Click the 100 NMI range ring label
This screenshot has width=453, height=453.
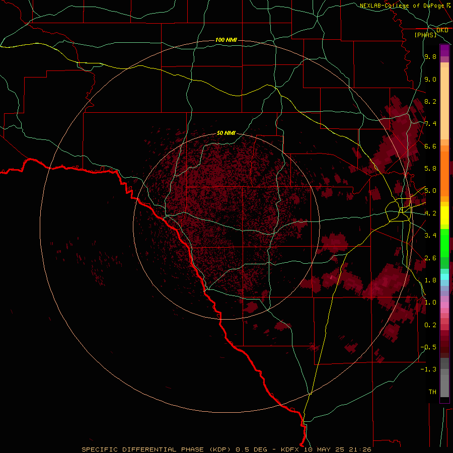point(226,40)
